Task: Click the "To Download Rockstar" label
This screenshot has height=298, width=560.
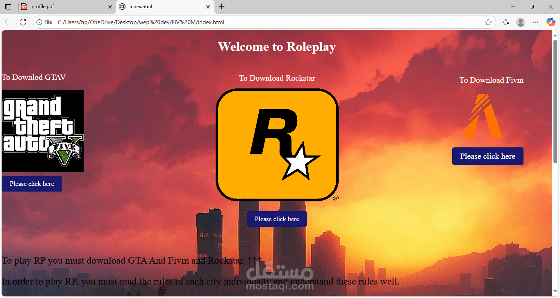Action: [277, 78]
